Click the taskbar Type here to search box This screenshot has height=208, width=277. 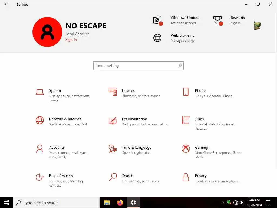[x=56, y=203]
